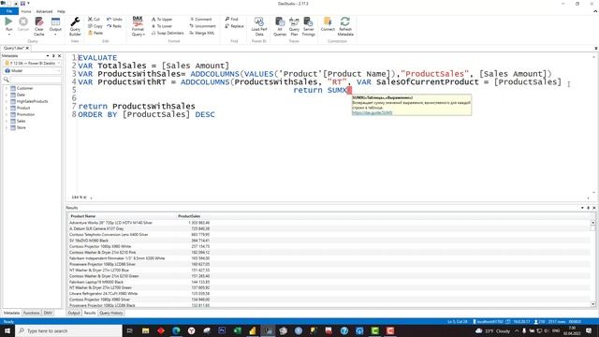Open Microsoft Edge from the taskbar
This screenshot has width=599, height=337.
(176, 330)
